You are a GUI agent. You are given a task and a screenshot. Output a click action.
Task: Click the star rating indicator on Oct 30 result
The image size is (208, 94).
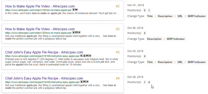(x=79, y=32)
